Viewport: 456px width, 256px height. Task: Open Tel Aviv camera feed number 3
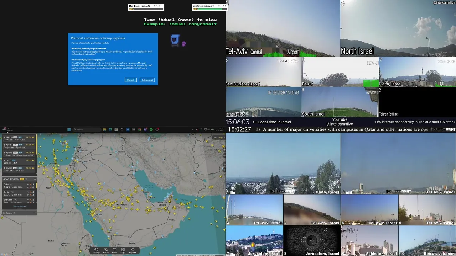click(254, 210)
